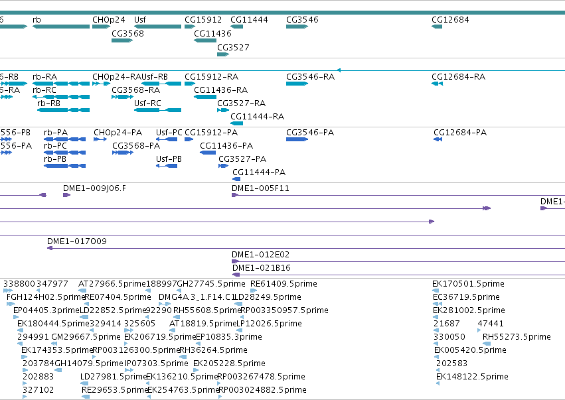Click the CG3568-RA transcript label

136,90
